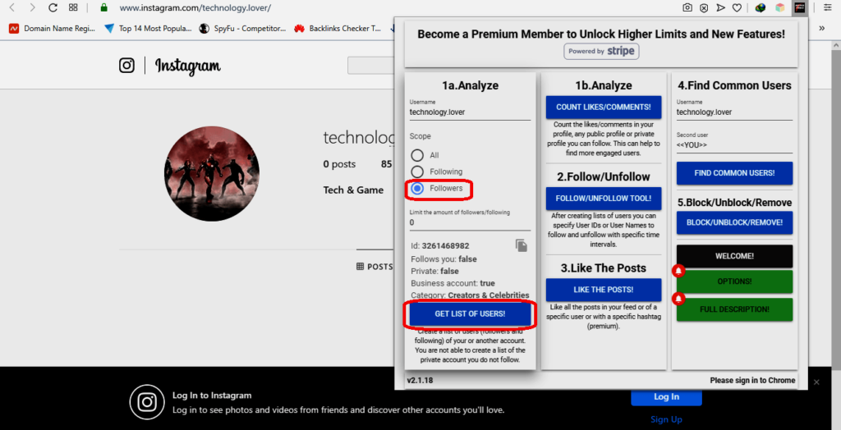The image size is (841, 430).
Task: Click the page vertical scrollbar
Action: pyautogui.click(x=836, y=209)
